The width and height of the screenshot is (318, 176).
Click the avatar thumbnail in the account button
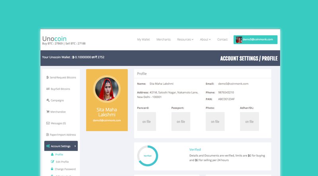[239, 40]
